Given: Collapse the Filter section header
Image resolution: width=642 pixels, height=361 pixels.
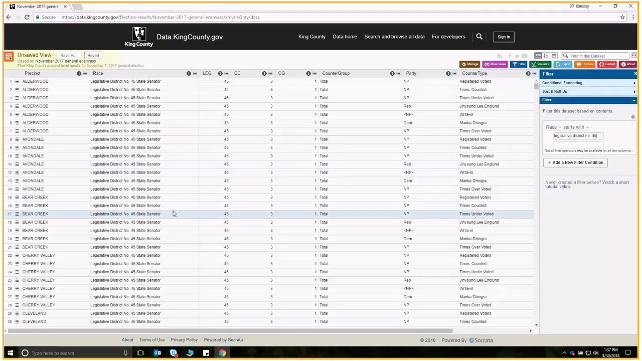Looking at the screenshot, I should coord(589,100).
